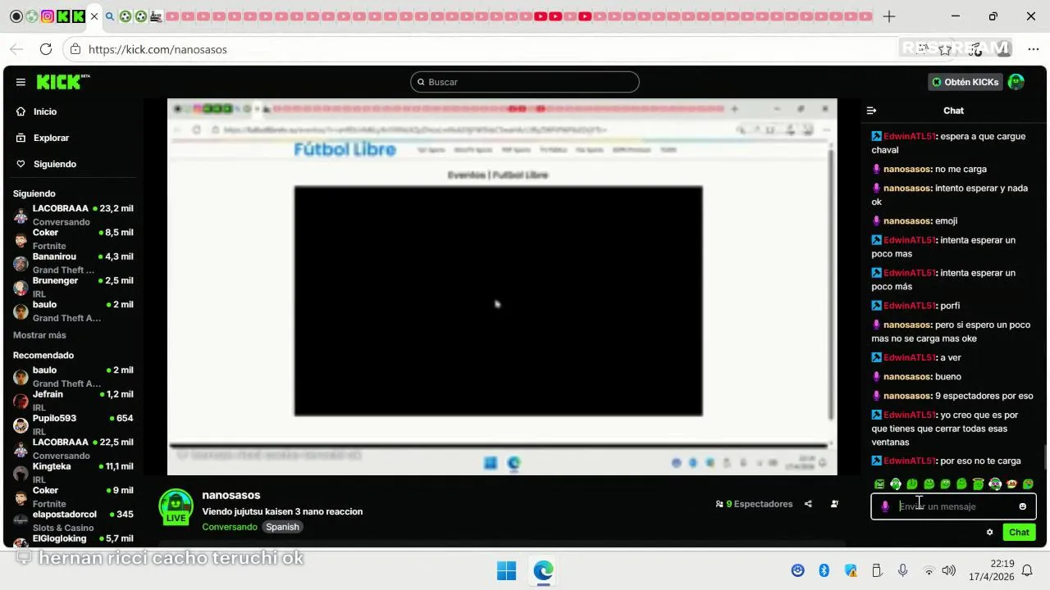
Task: Click the green Chat send button
Action: tap(1019, 533)
